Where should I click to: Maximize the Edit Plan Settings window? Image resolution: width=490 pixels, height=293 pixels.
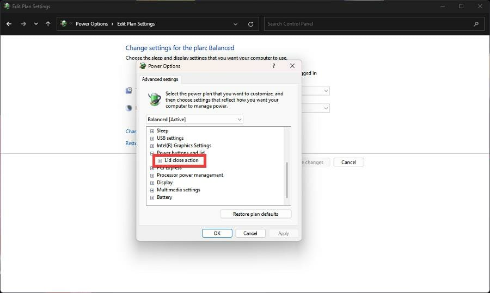pyautogui.click(x=461, y=6)
